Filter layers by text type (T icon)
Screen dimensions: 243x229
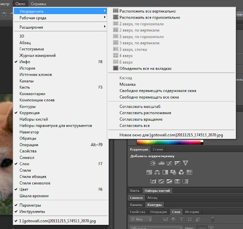coord(182,219)
